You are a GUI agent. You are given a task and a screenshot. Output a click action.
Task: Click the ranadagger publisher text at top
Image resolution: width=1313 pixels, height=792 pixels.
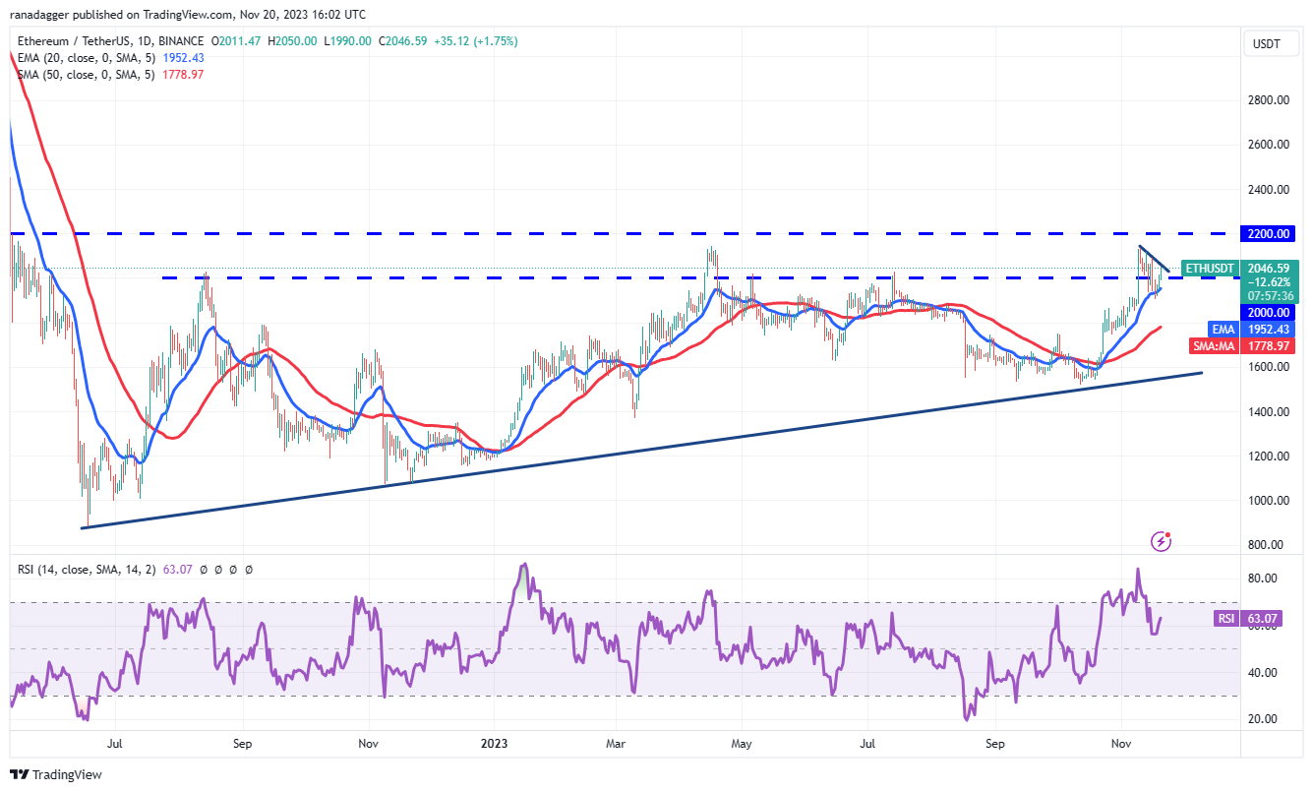(50, 15)
